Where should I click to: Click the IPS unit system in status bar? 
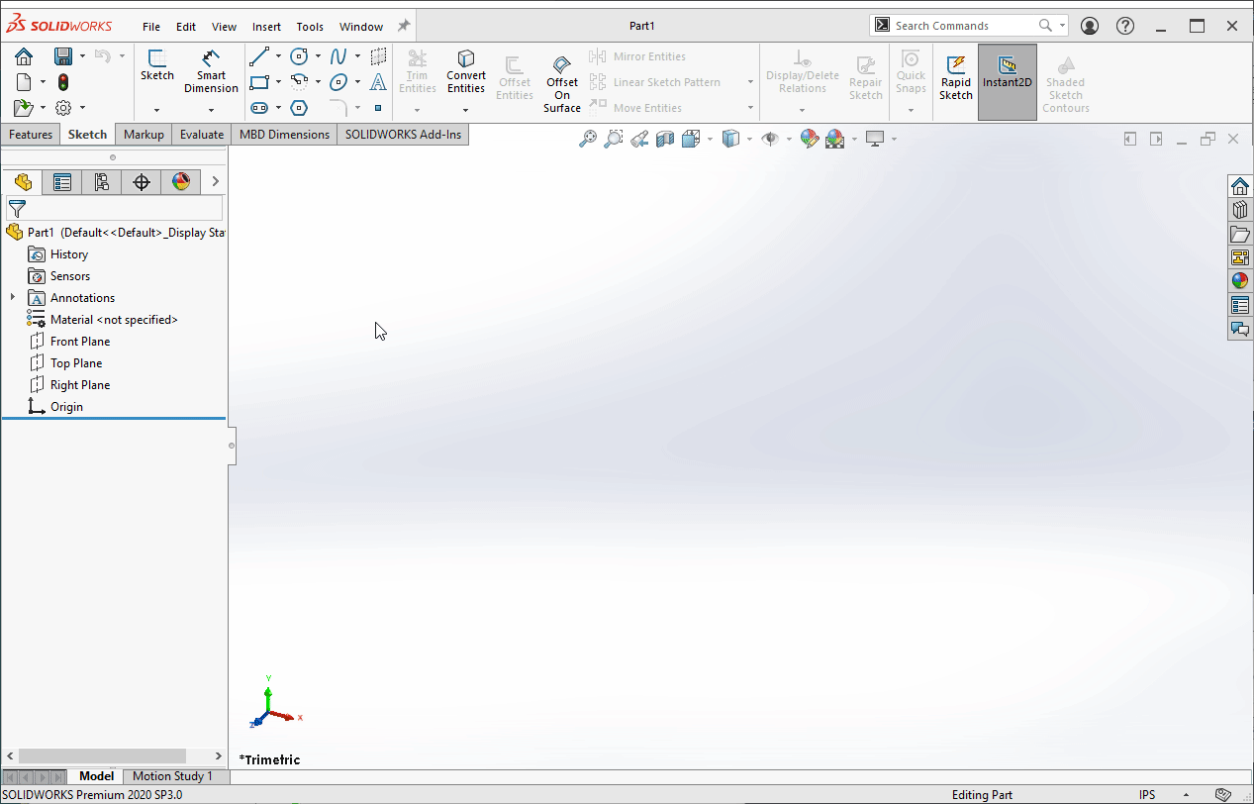coord(1147,794)
